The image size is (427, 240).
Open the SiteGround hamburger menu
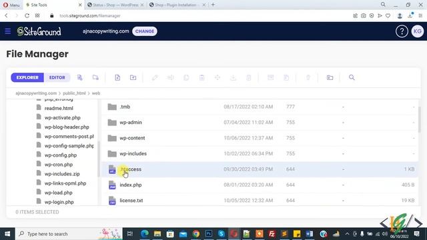8,31
